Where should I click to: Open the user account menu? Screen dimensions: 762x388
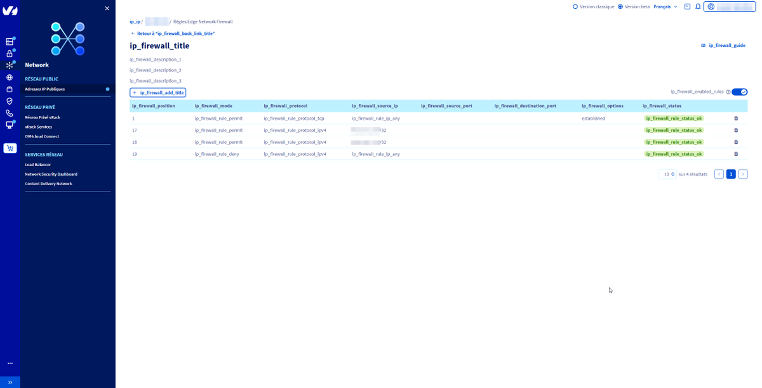tap(730, 7)
